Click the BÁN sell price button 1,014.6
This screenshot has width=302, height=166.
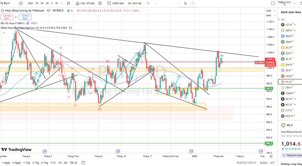coord(7,17)
